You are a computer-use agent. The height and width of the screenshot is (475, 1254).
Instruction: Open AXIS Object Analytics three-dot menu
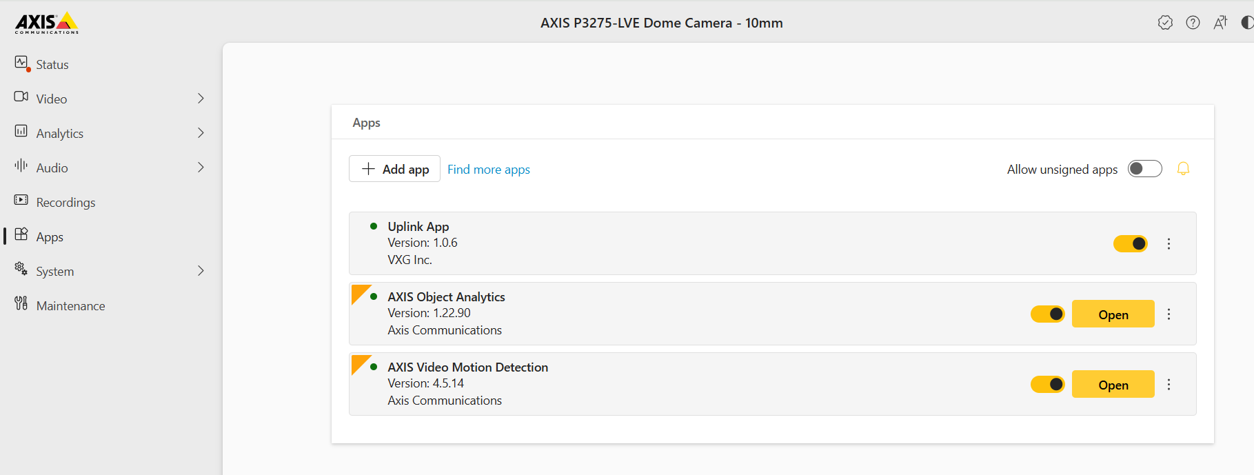(x=1169, y=314)
